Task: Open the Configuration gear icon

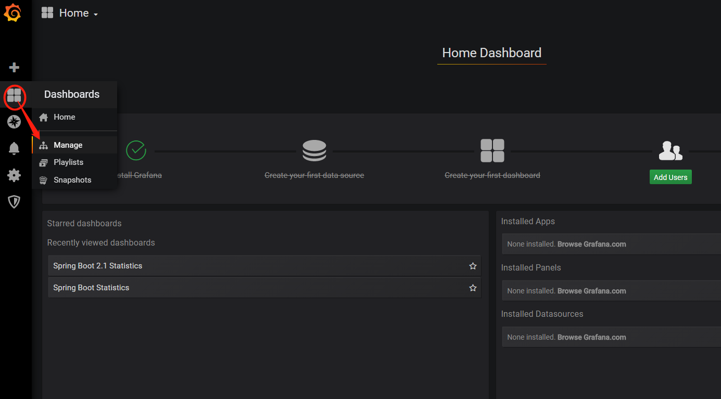Action: (x=14, y=175)
